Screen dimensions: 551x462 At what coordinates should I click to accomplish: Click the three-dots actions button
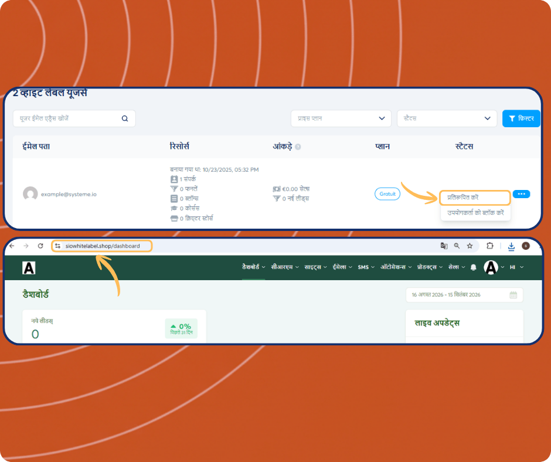click(521, 194)
